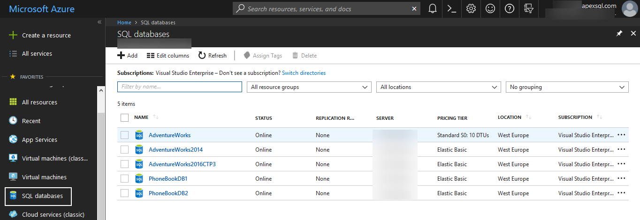Toggle the select-all checkbox in the header
Viewport: 640px width, 220px height.
coord(124,118)
